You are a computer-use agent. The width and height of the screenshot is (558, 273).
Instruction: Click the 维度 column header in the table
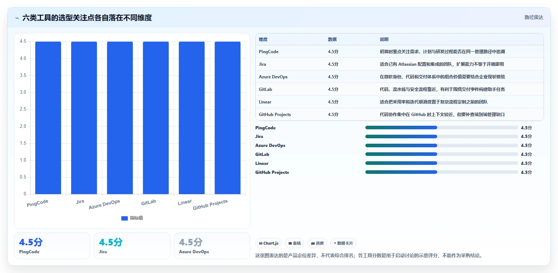[263, 40]
